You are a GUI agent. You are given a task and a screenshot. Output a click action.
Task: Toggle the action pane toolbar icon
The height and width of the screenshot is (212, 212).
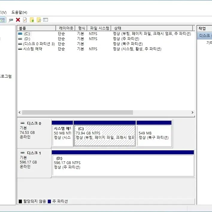pyautogui.click(x=2, y=20)
